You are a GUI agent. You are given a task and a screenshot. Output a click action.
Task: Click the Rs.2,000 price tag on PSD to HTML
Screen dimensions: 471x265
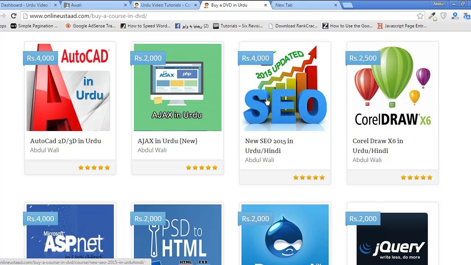click(x=148, y=219)
